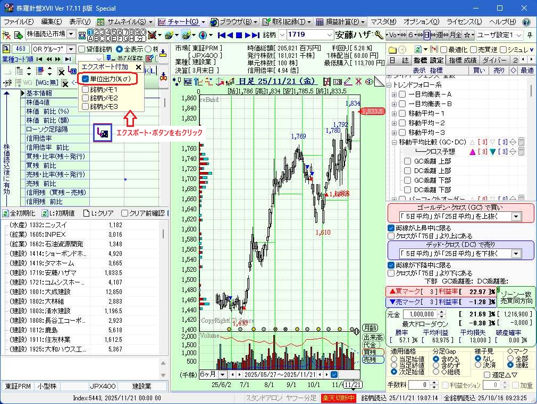Close the エクスポート付加 popup

click(138, 67)
